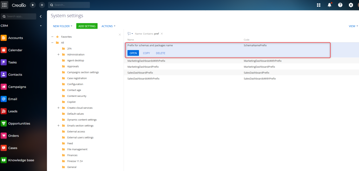The image size is (359, 171).
Task: Select the General folder
Action: coord(72,167)
